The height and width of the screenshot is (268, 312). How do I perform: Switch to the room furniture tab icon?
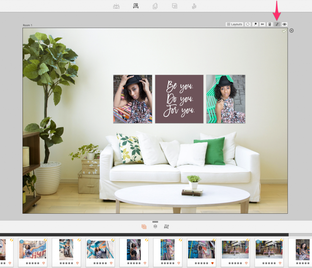(167, 227)
